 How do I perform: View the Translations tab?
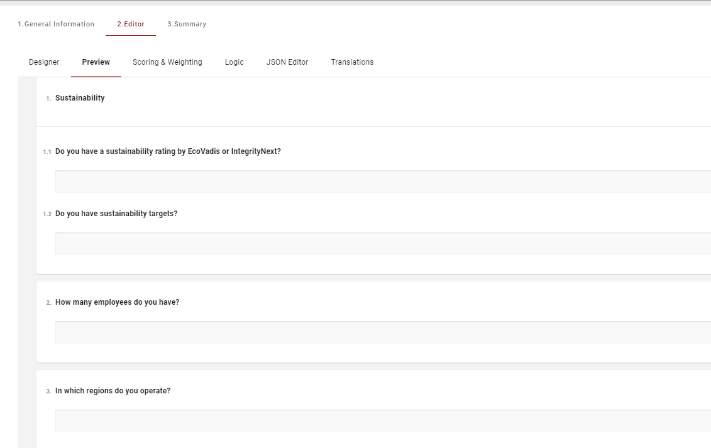352,62
